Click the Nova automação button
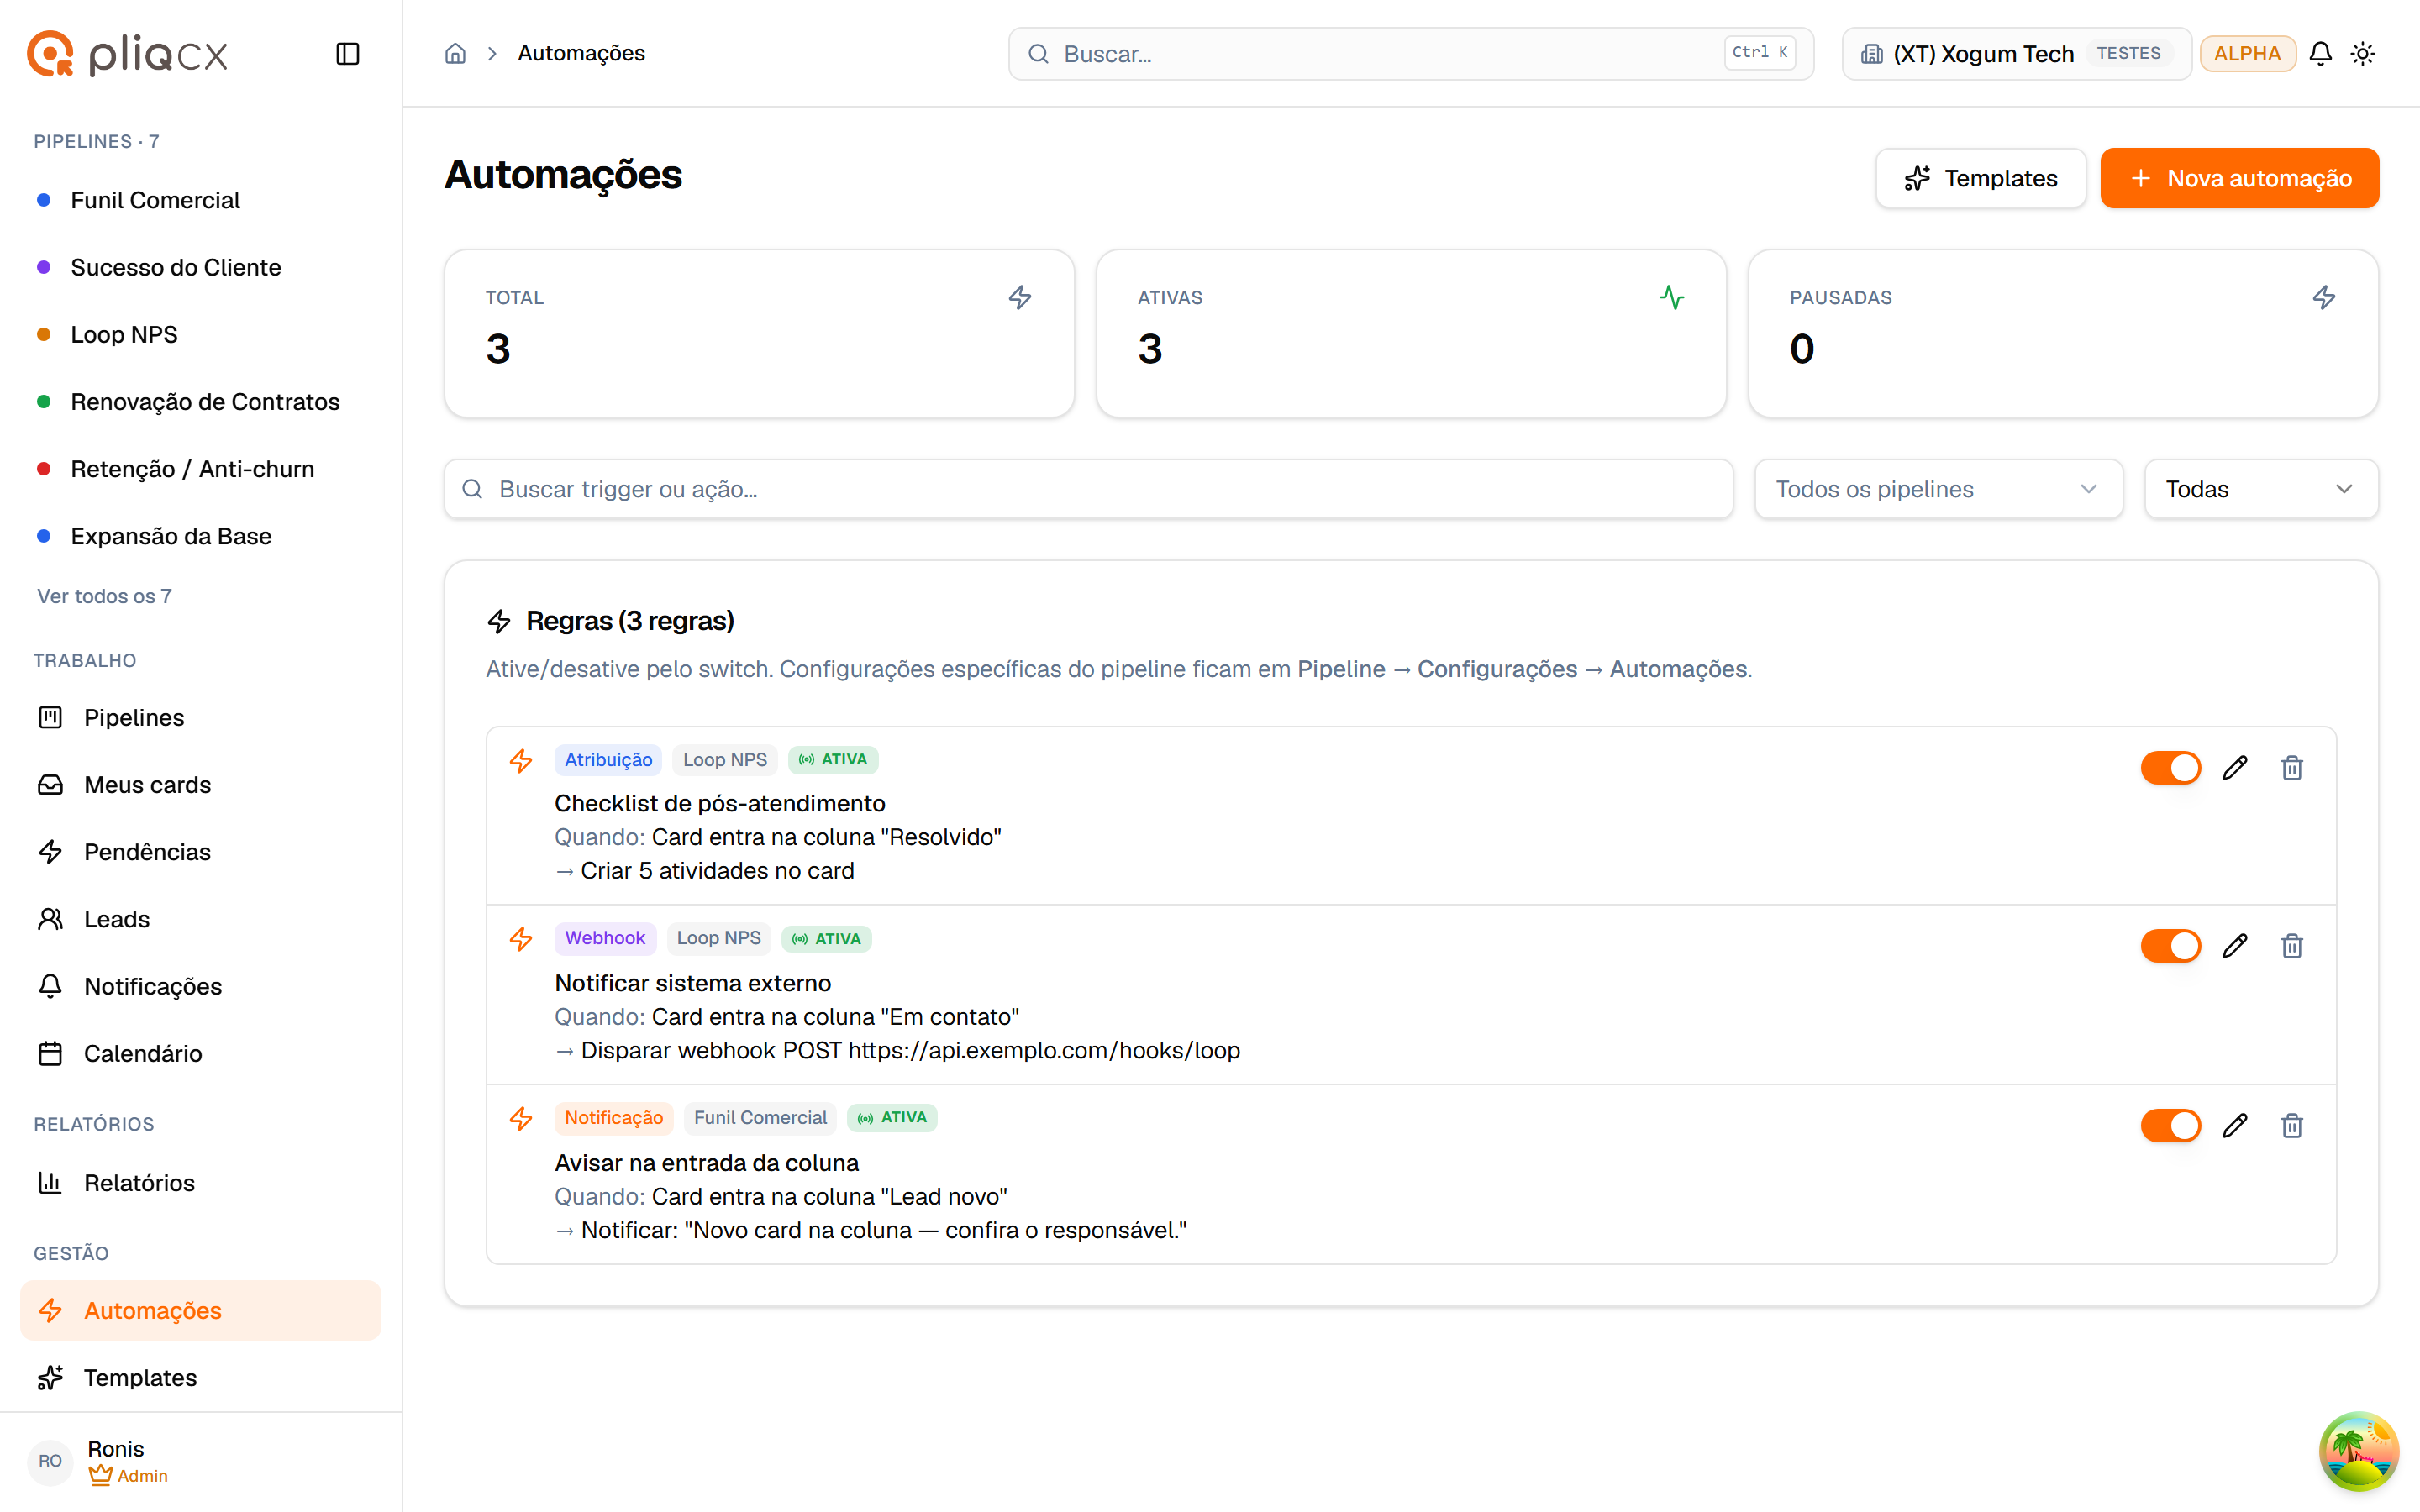The image size is (2420, 1512). [2239, 178]
